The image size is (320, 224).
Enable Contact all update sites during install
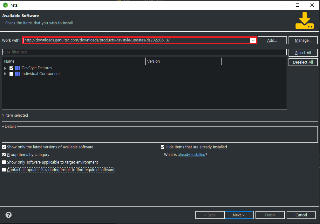click(x=4, y=170)
